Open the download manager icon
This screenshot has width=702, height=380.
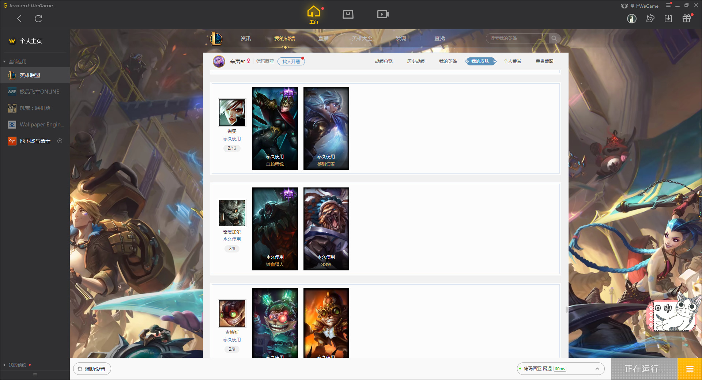(x=668, y=19)
